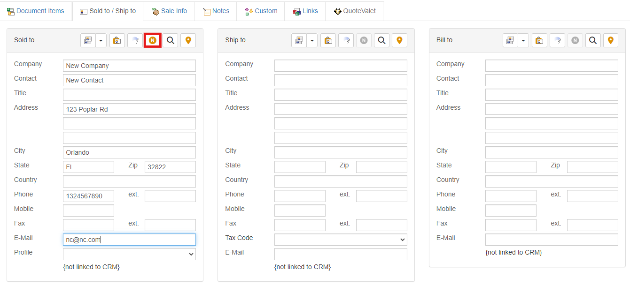The width and height of the screenshot is (630, 286).
Task: Click the clipboard paste icon in Ship to
Action: click(328, 41)
